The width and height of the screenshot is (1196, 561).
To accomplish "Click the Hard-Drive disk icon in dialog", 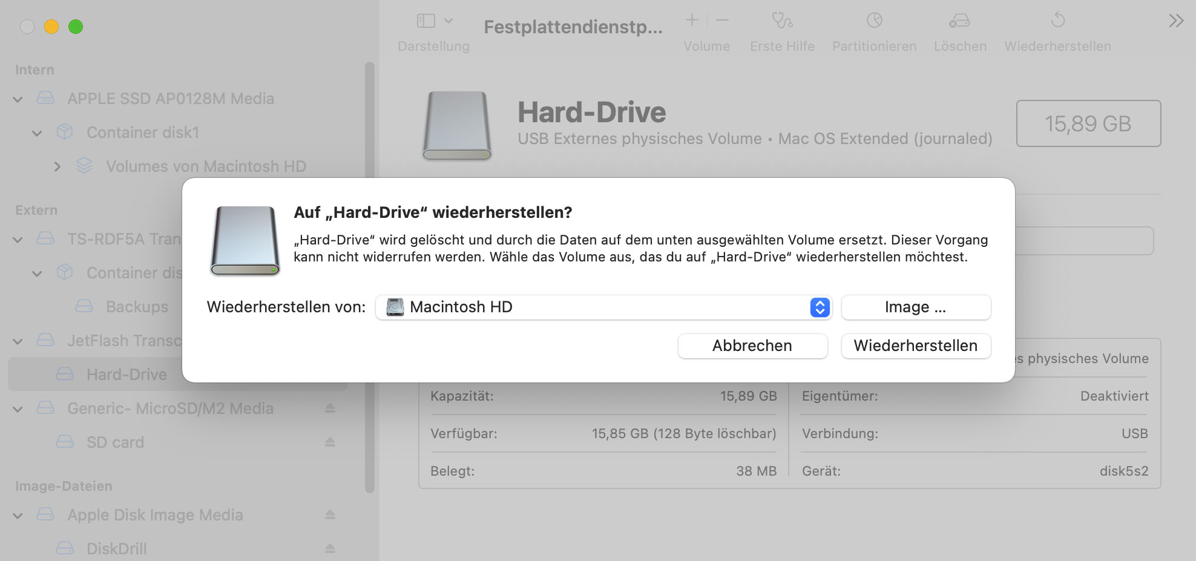I will [x=245, y=241].
